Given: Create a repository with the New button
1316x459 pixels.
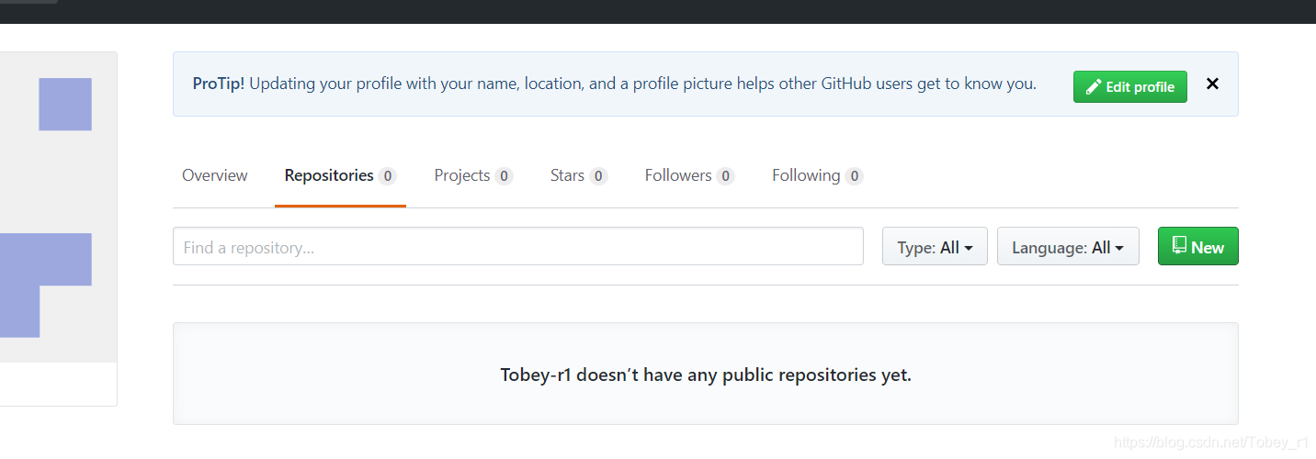Looking at the screenshot, I should pyautogui.click(x=1198, y=247).
